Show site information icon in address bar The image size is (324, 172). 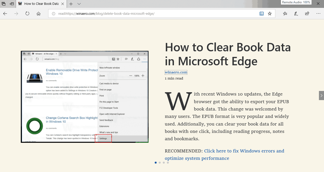tap(53, 14)
